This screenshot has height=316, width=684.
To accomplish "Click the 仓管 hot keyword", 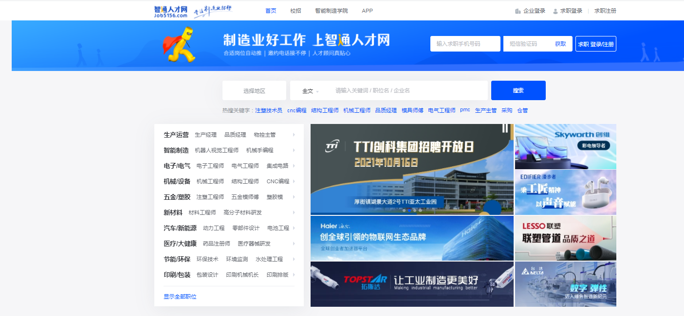I will click(x=522, y=110).
